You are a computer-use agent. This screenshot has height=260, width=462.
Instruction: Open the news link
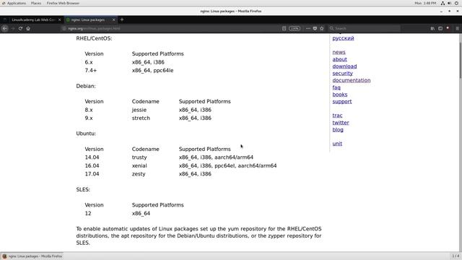(x=339, y=52)
